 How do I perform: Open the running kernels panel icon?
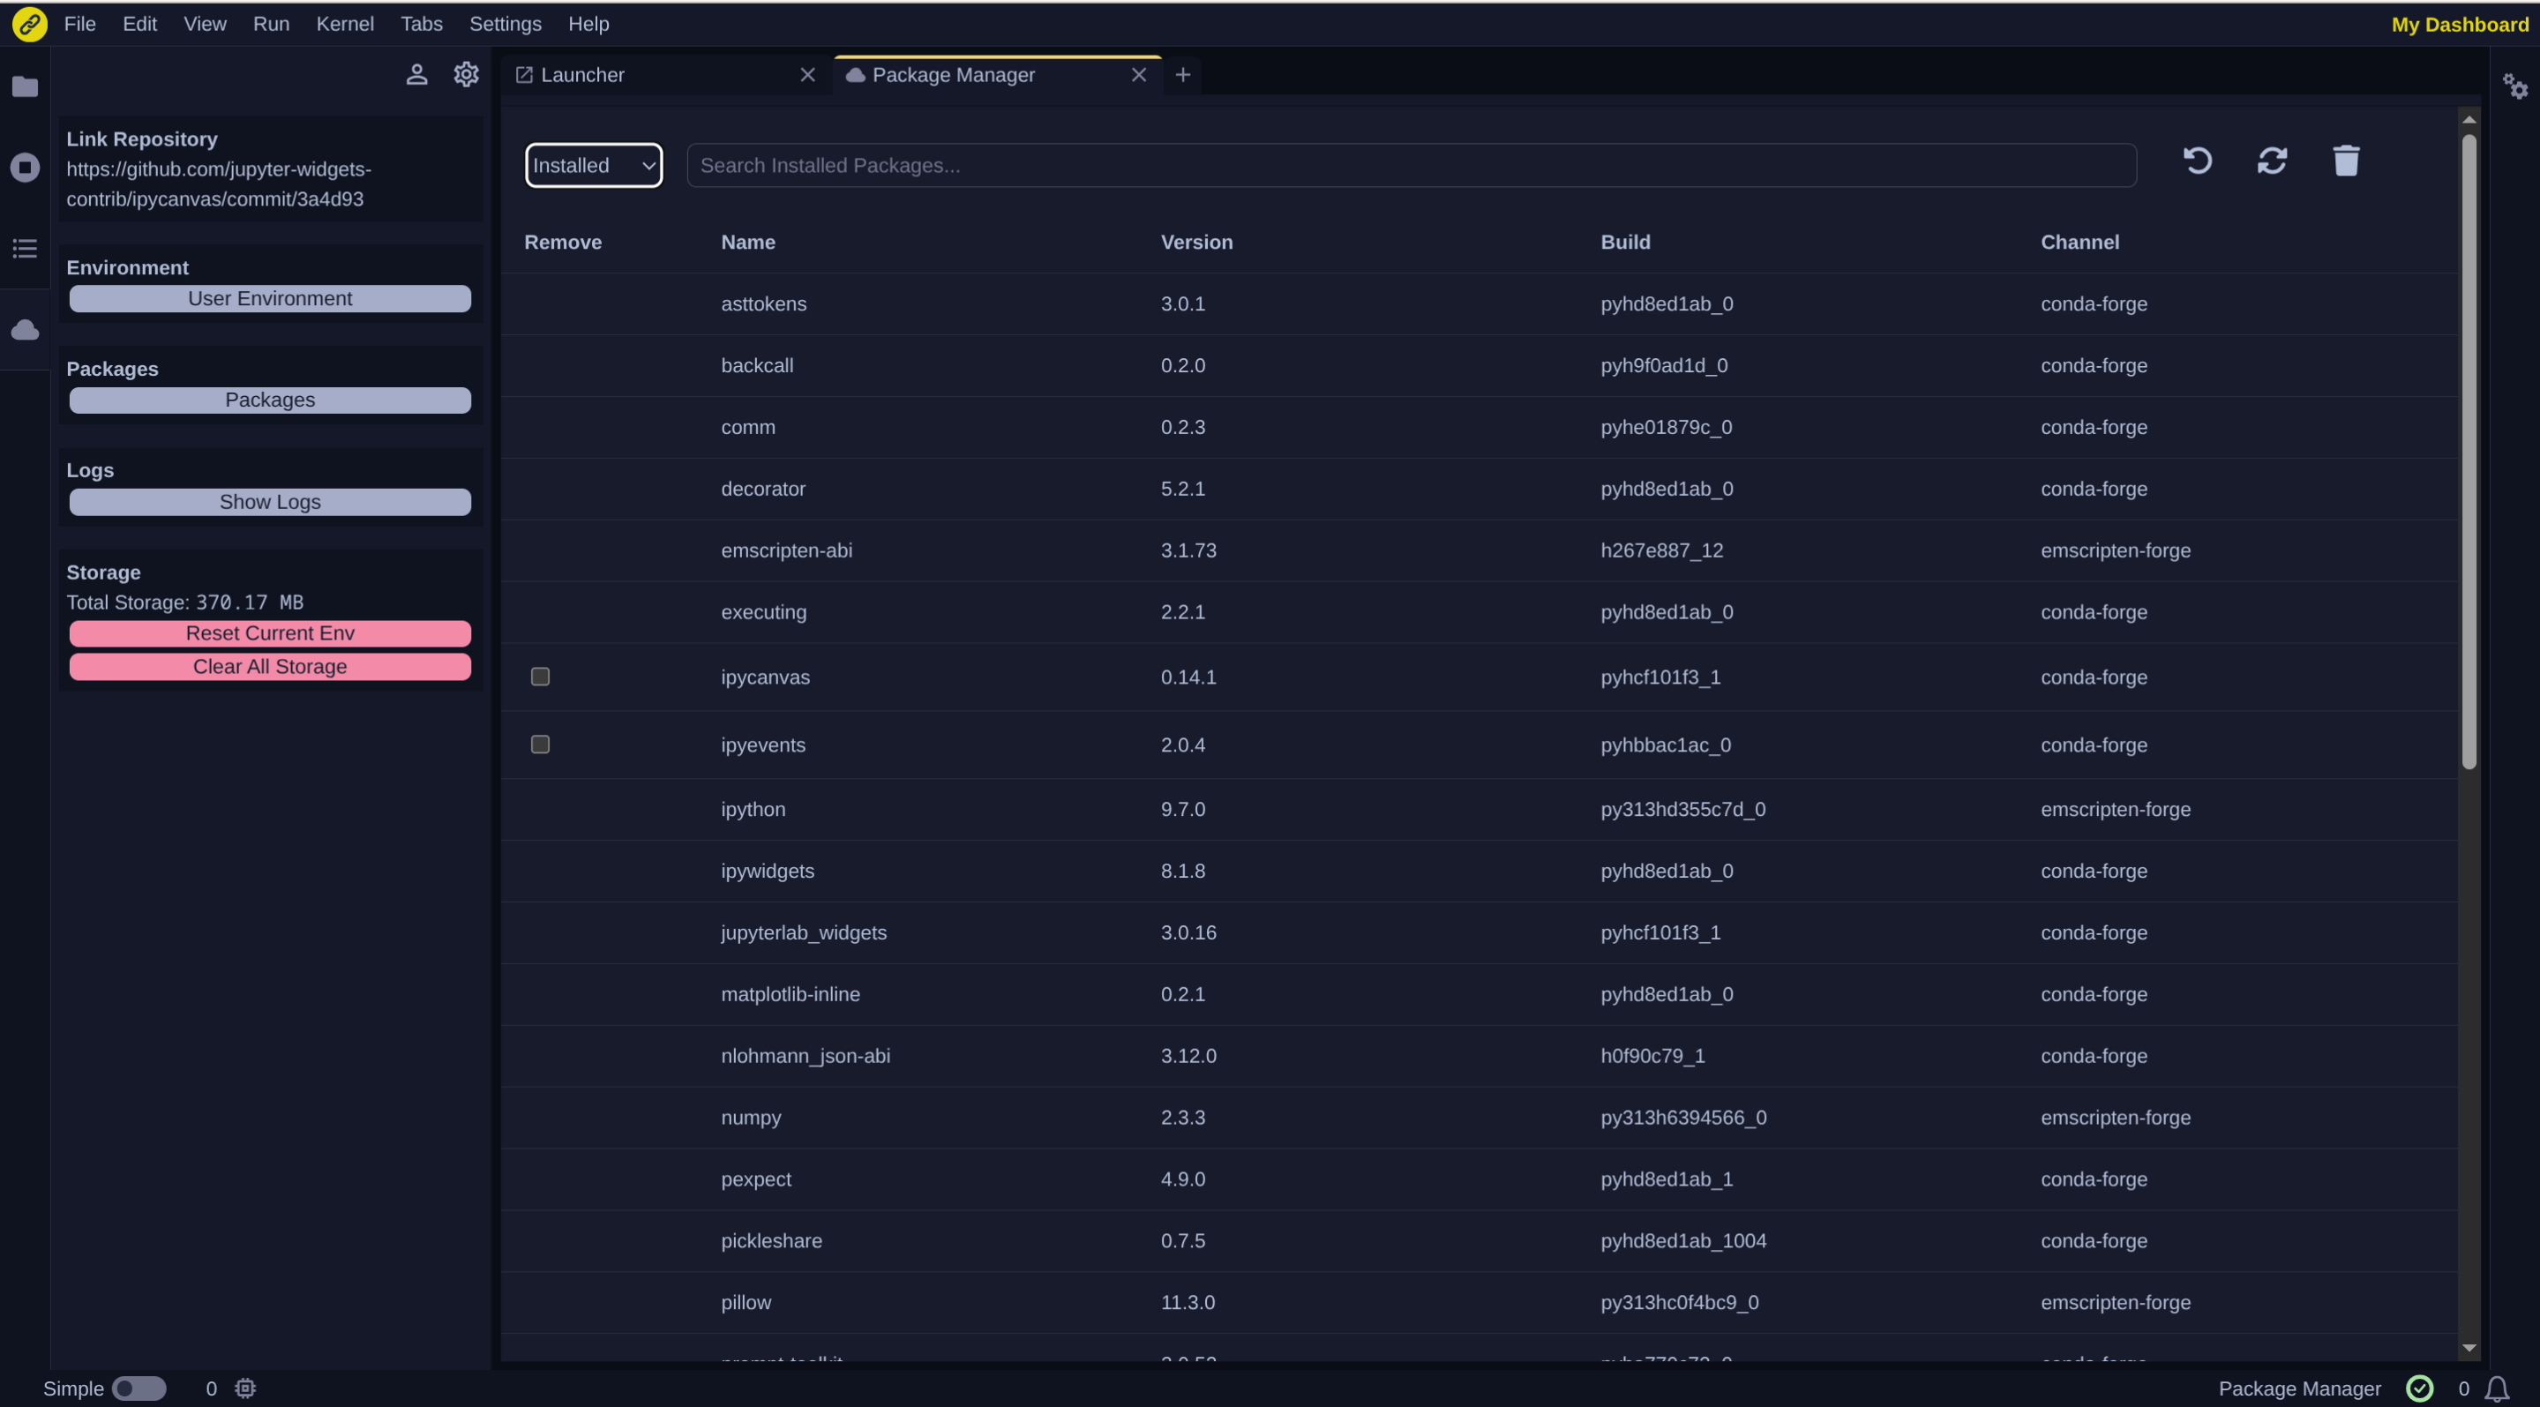point(25,168)
